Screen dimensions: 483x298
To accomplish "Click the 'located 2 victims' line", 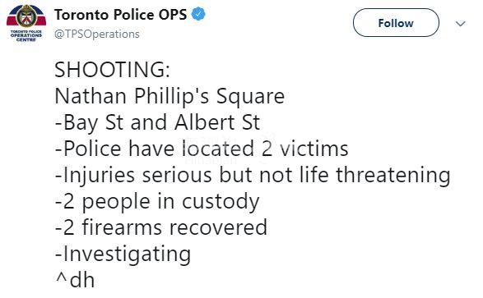I will pos(202,149).
